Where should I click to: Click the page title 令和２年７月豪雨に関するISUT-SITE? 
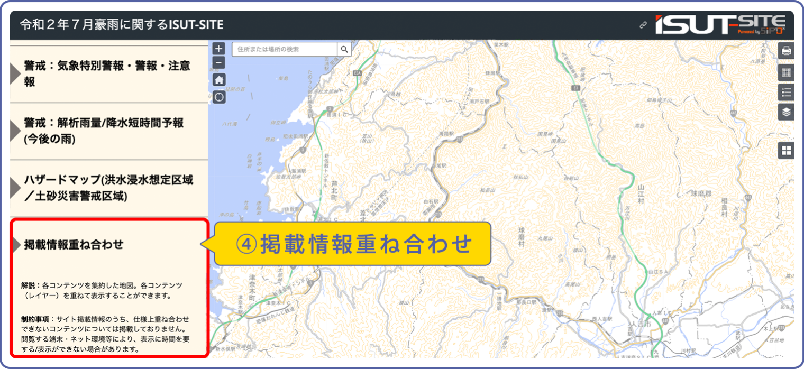[x=122, y=24]
